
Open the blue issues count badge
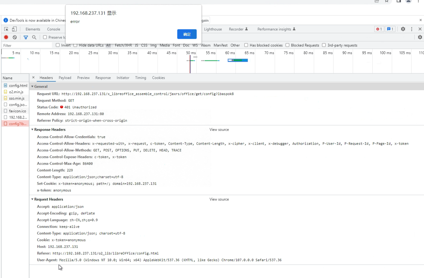pos(390,29)
